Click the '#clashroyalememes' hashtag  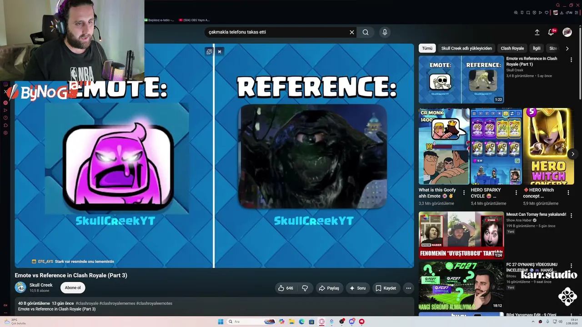(x=117, y=303)
